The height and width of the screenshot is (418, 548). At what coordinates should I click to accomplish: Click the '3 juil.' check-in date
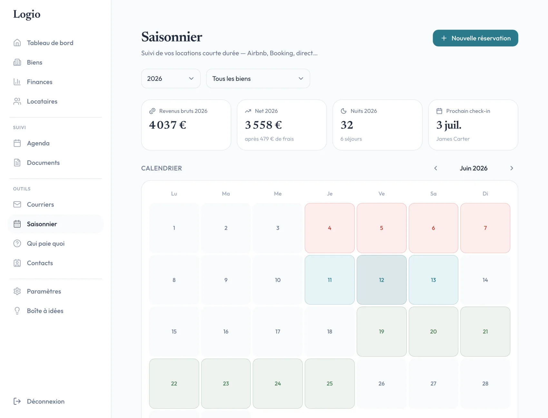pyautogui.click(x=449, y=125)
